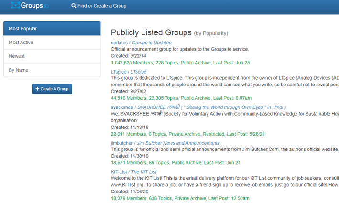Viewport: 339px width, 203px height.
Task: Click '1,047,630 Members, 228 Topics' stats line
Action: pos(180,63)
